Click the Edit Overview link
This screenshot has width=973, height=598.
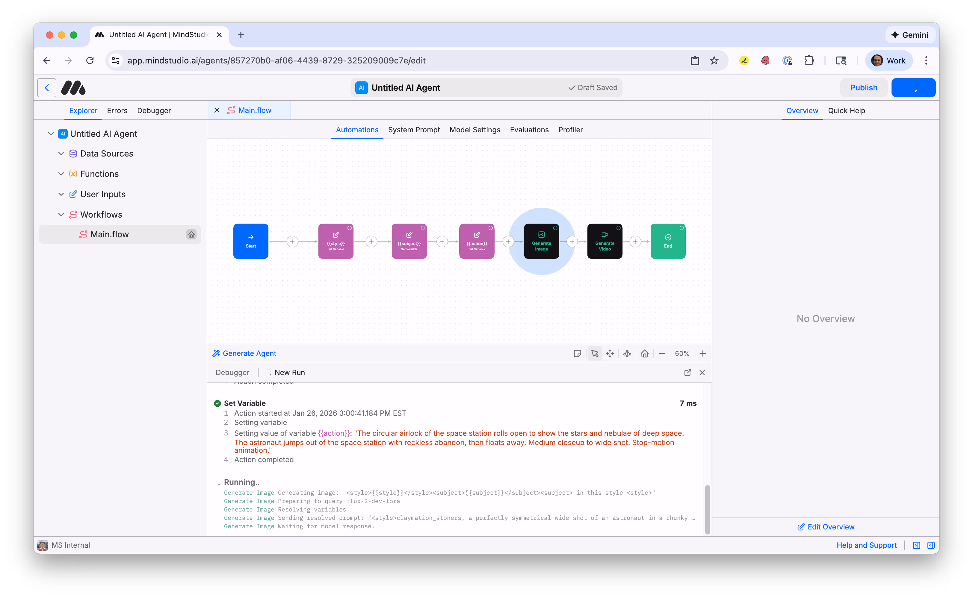(x=826, y=527)
